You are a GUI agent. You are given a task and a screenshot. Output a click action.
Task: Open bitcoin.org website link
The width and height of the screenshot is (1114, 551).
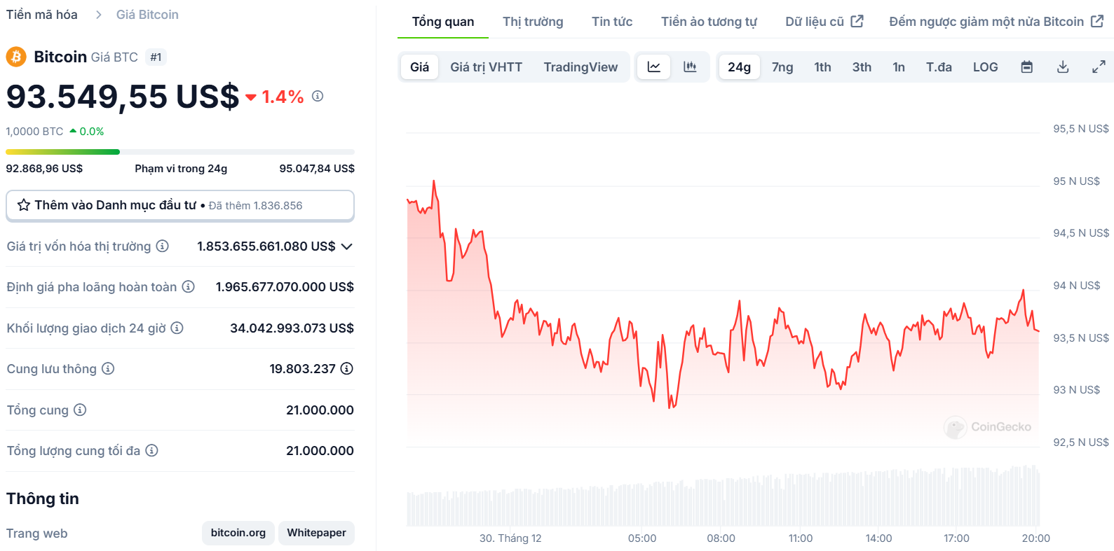[x=238, y=533]
